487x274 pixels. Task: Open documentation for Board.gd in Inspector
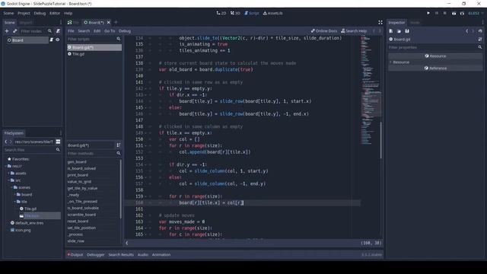tap(480, 39)
